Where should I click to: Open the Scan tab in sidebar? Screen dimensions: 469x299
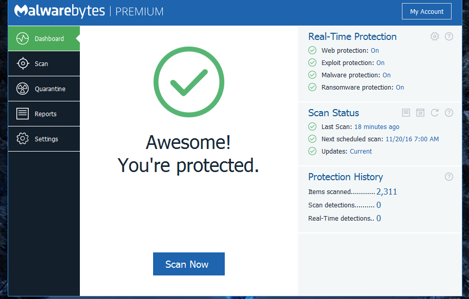(x=44, y=64)
